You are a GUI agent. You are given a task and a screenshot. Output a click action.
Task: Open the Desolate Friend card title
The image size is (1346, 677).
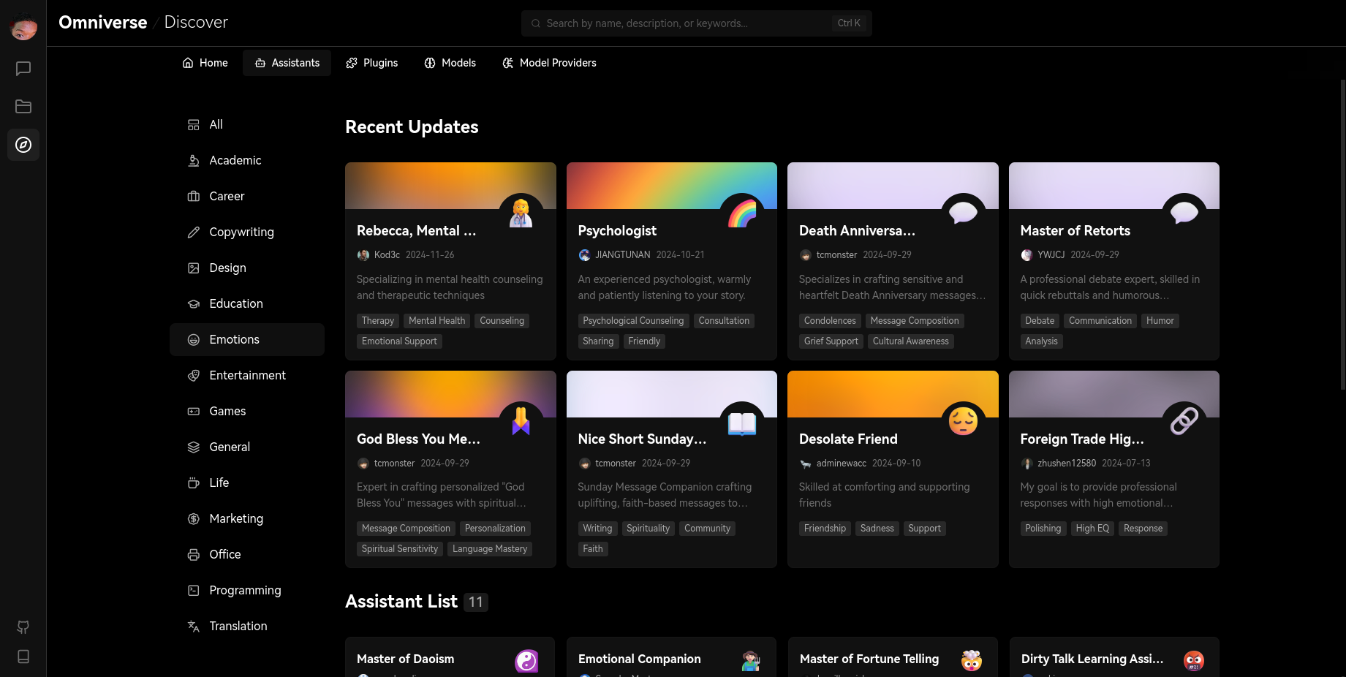click(x=848, y=439)
